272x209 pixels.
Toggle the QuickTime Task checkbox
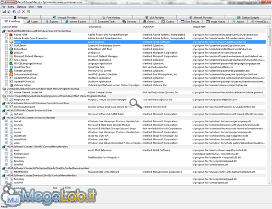pyautogui.click(x=7, y=67)
